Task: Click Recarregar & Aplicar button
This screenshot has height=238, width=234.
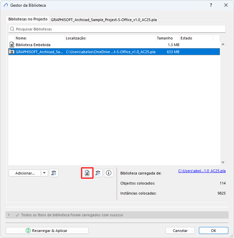Action: tap(47, 231)
